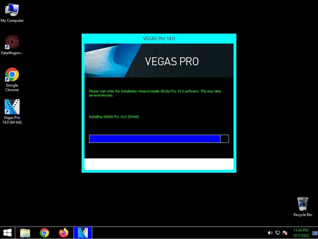Select the Recycle Bin desktop icon

pyautogui.click(x=302, y=207)
